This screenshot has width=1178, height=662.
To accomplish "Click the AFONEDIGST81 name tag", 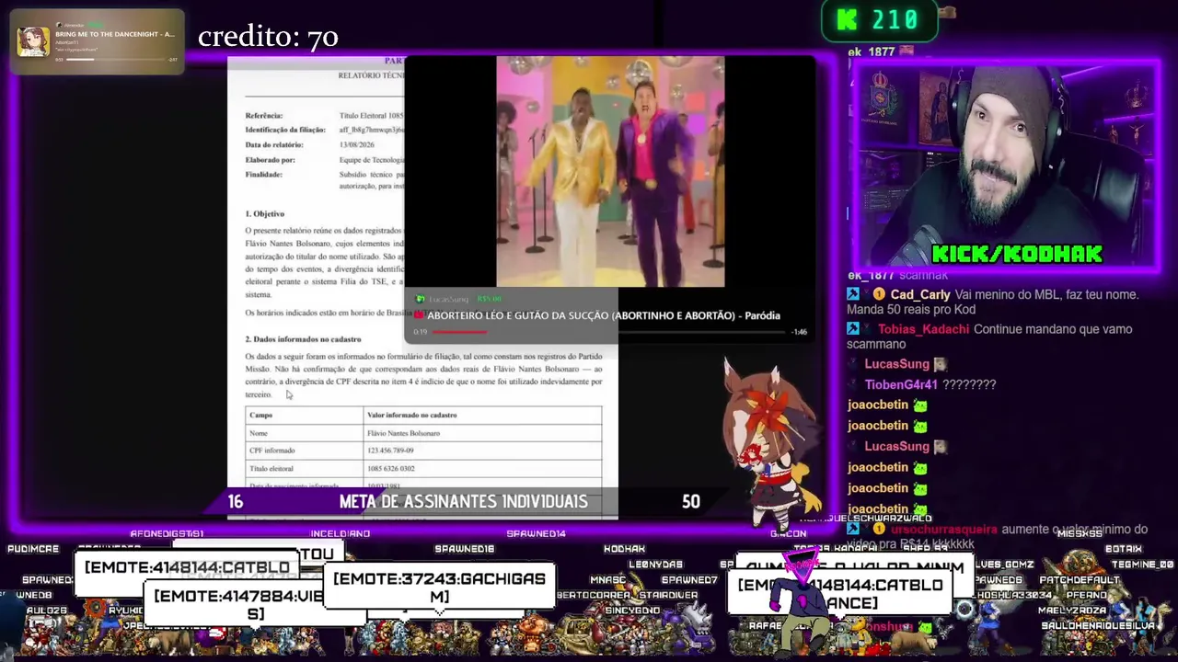I will click(x=167, y=533).
